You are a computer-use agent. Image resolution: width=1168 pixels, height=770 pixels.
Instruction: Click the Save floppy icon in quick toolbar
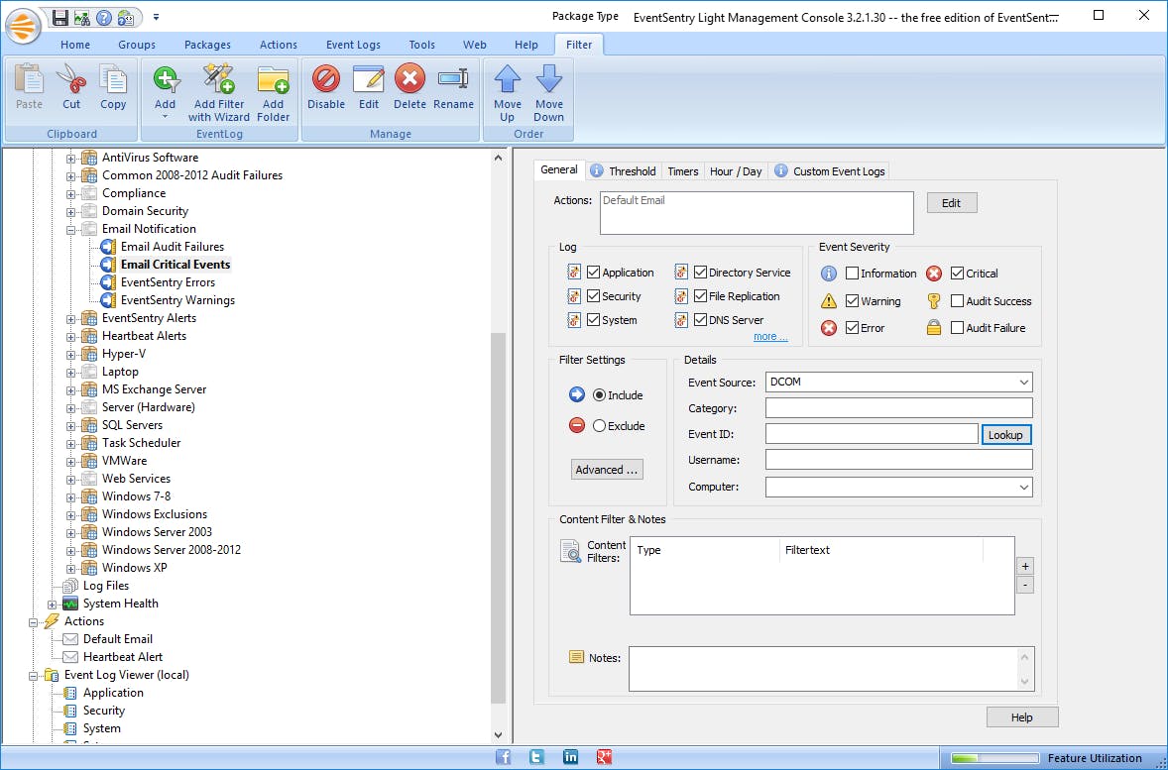pos(60,17)
